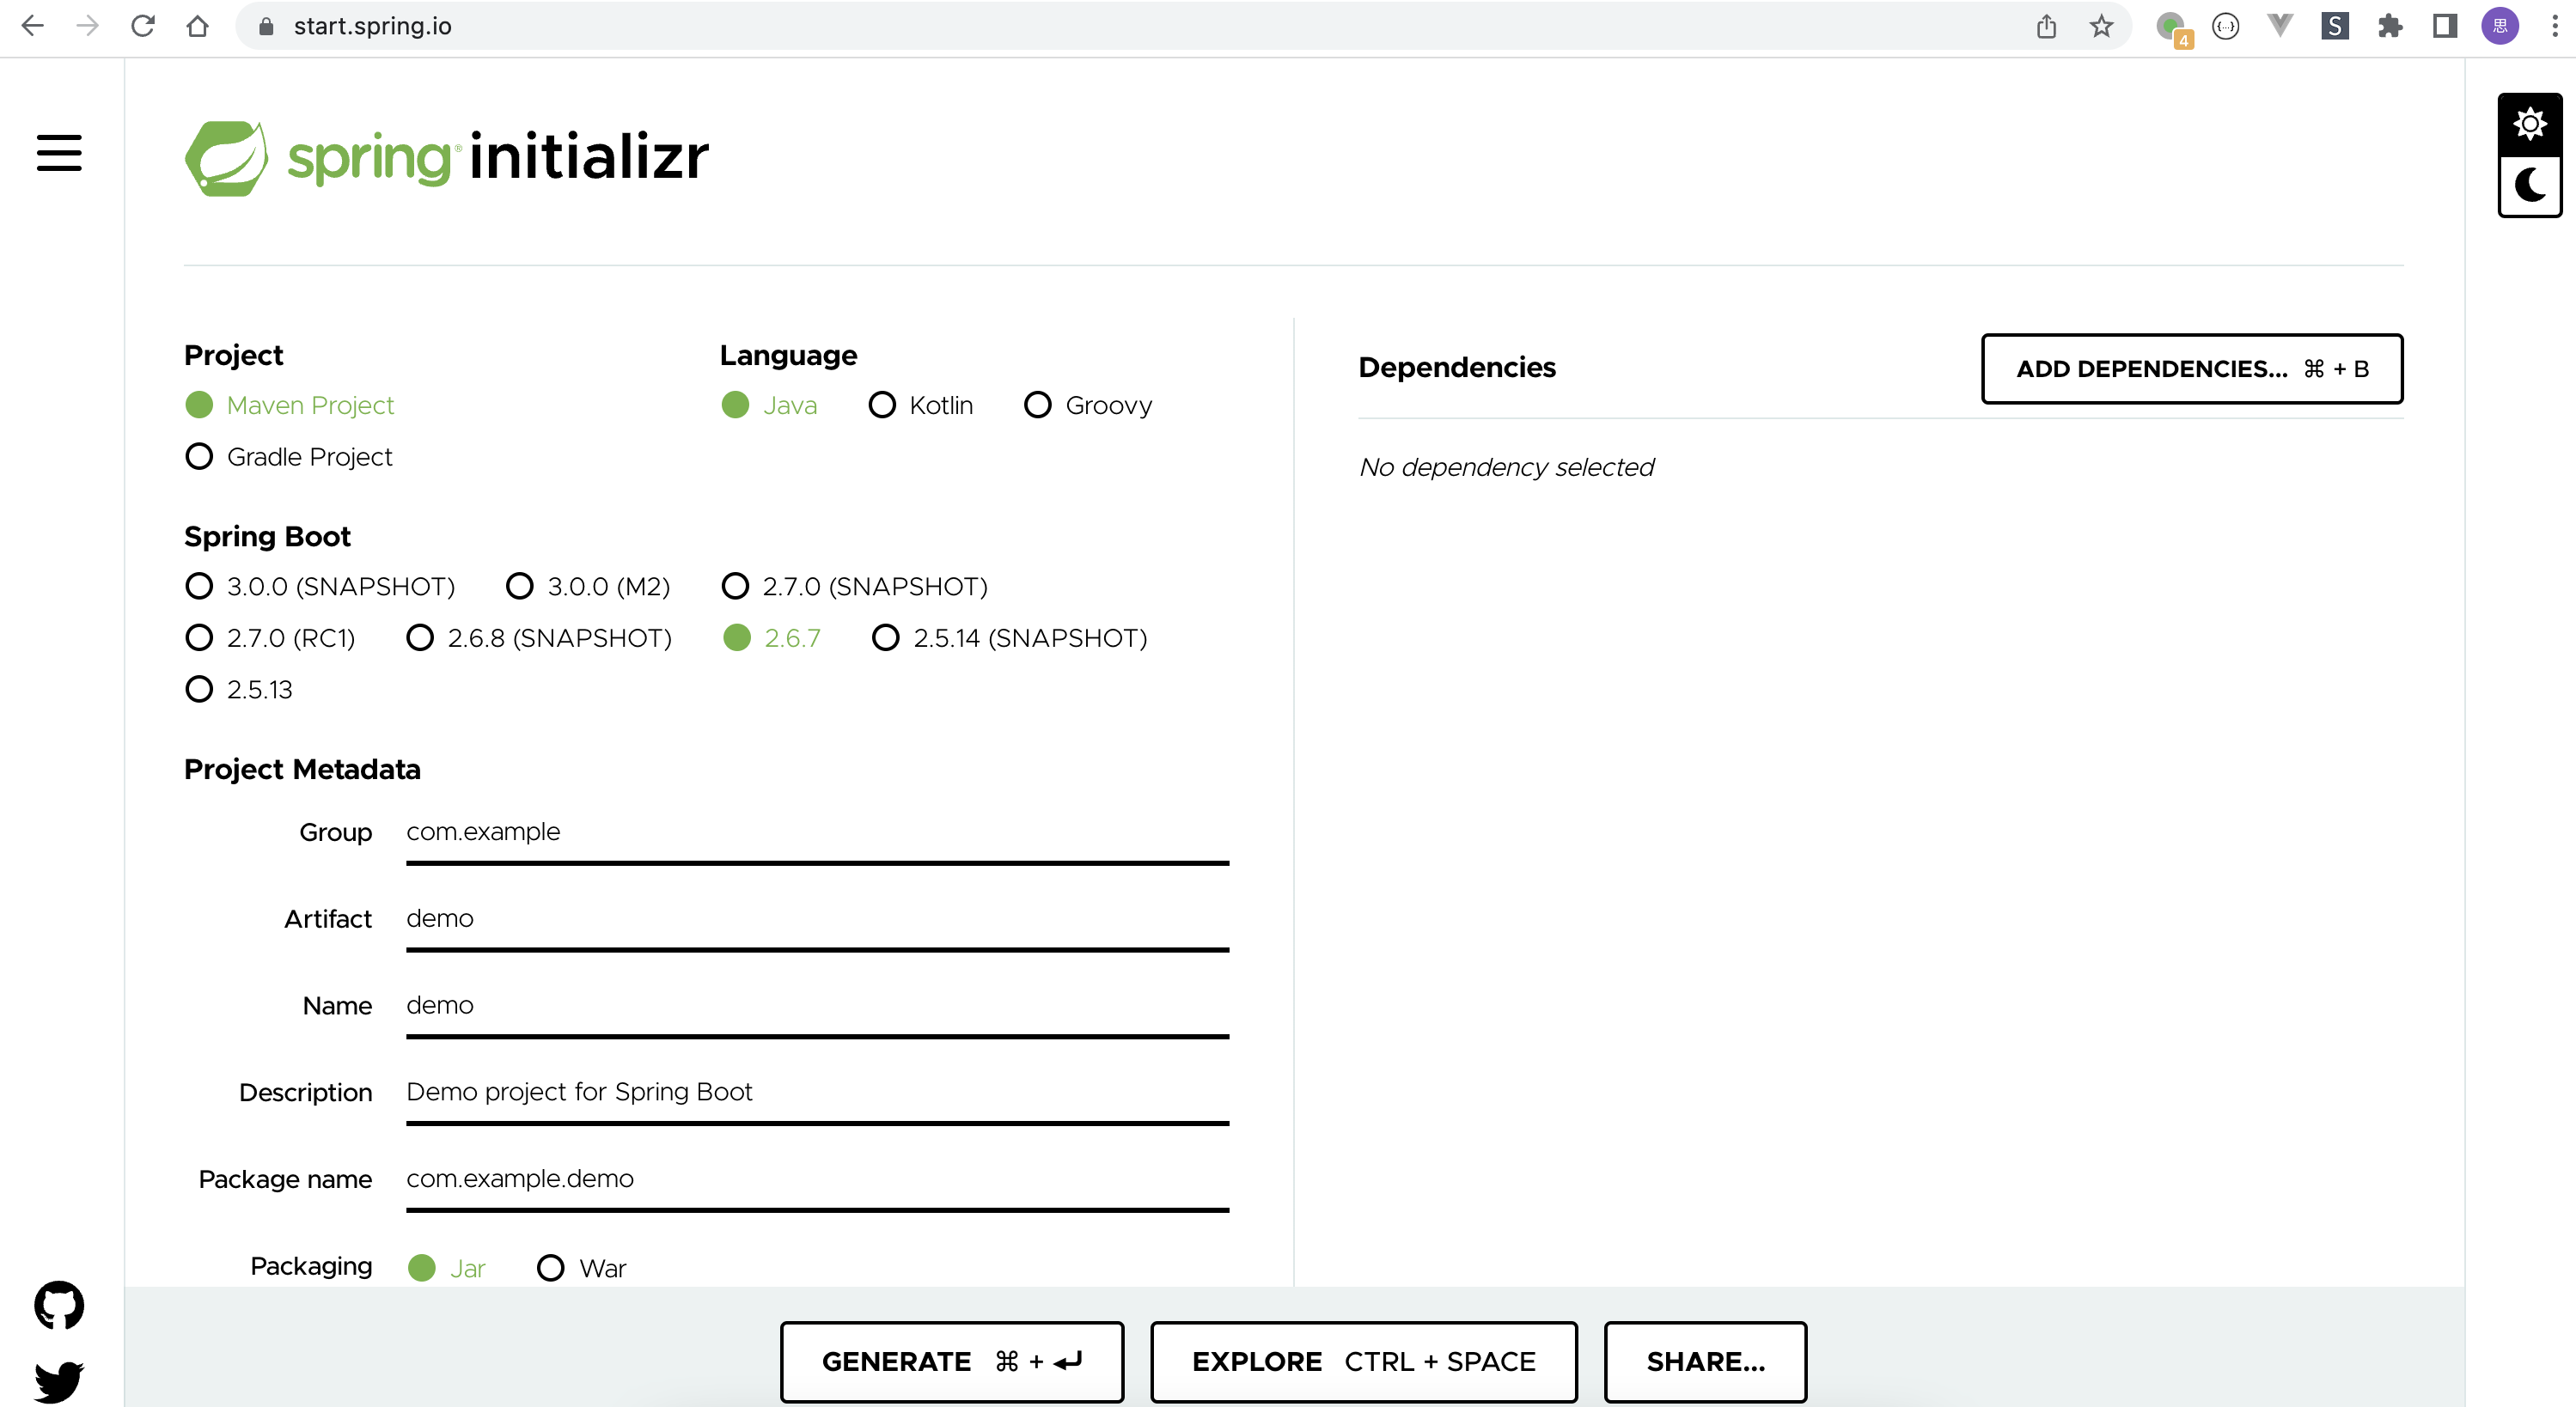This screenshot has height=1407, width=2576.
Task: Choose Java as the language
Action: (x=769, y=405)
